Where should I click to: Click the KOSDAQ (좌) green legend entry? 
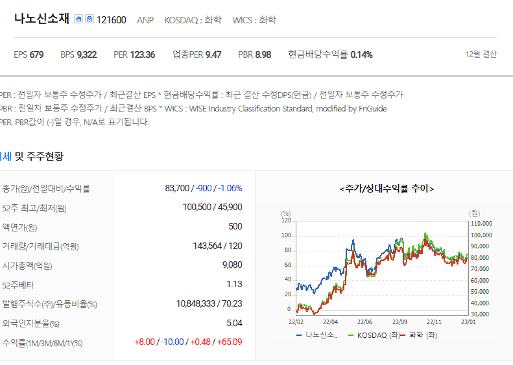coord(374,335)
